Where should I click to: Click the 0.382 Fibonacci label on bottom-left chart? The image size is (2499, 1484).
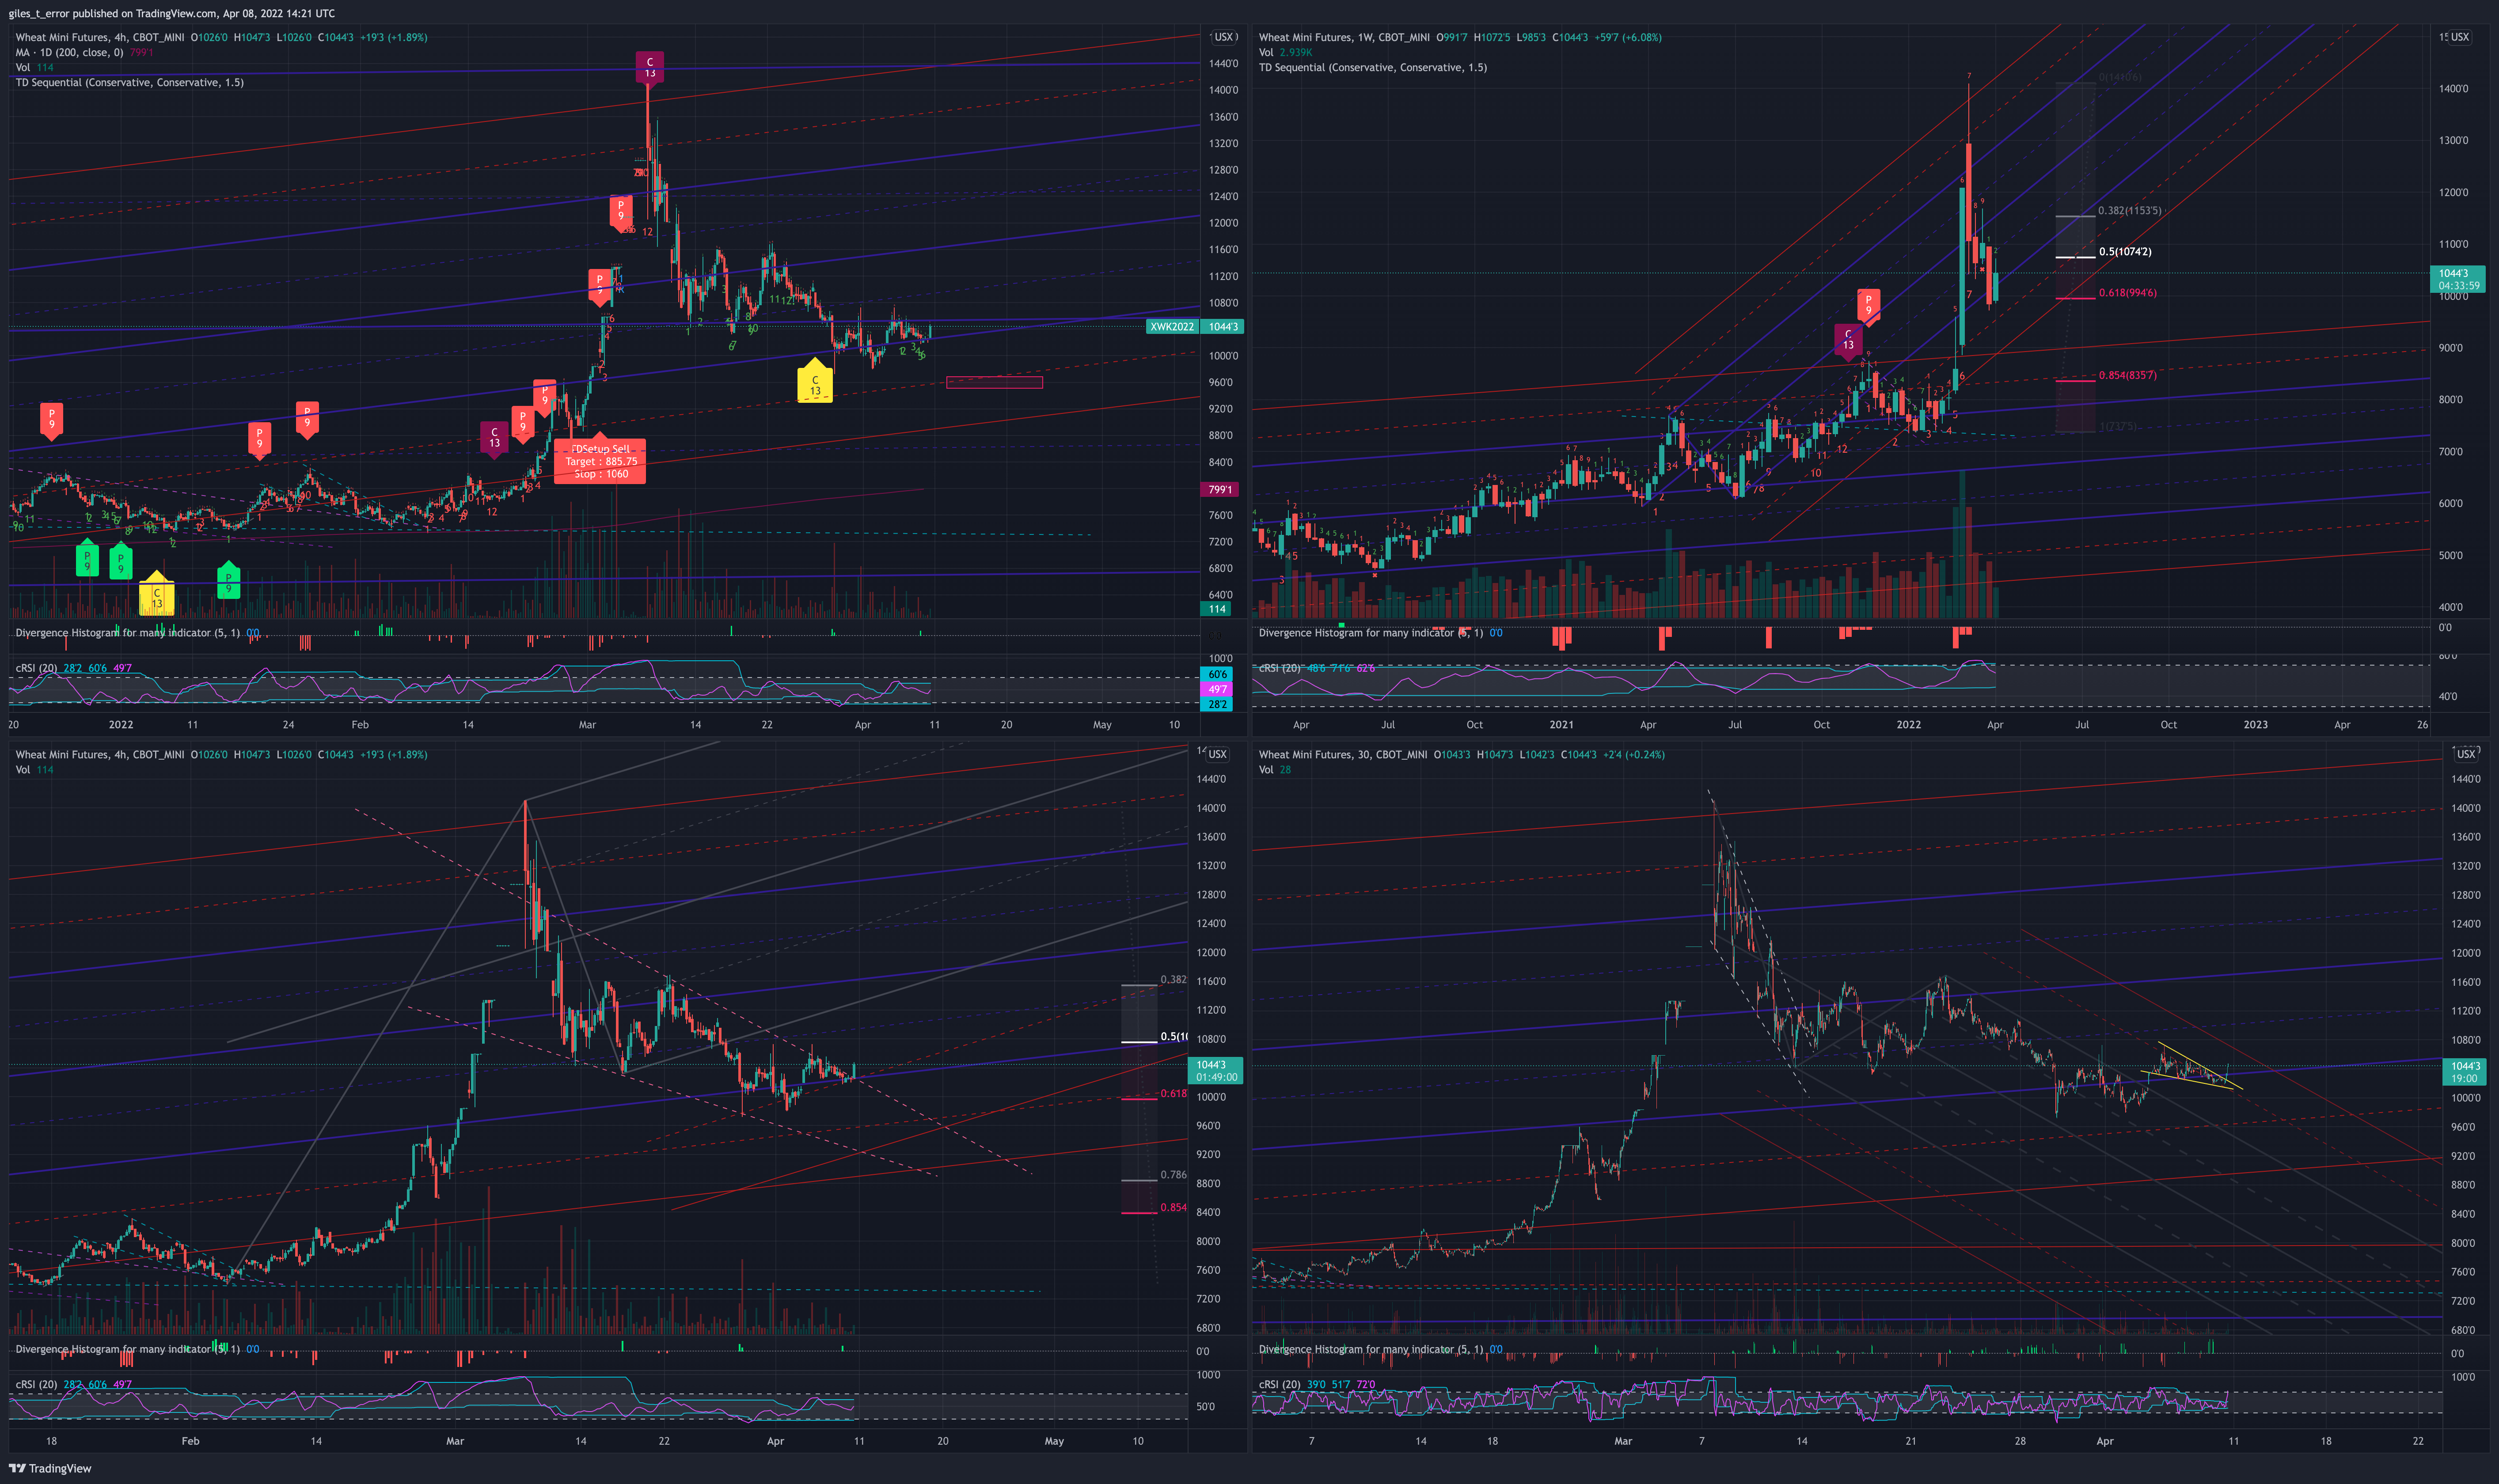tap(1173, 980)
